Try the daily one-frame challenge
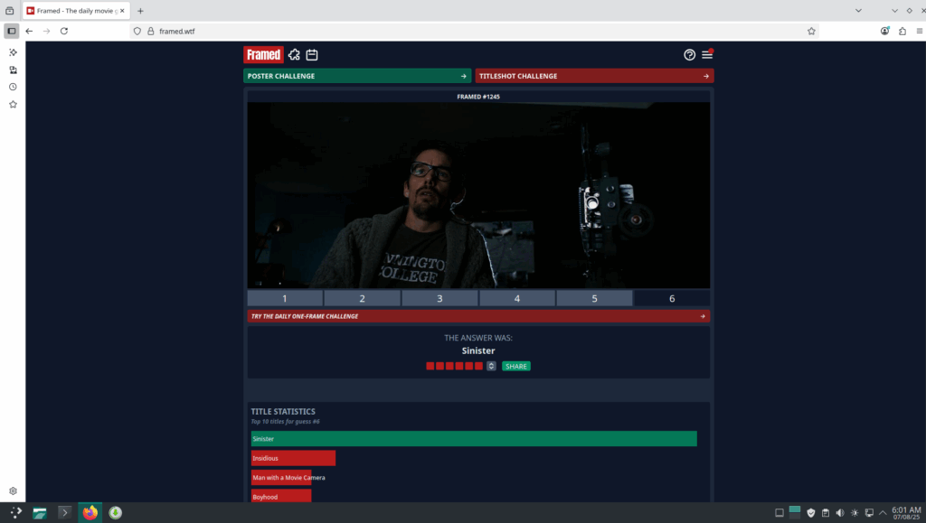This screenshot has height=523, width=926. 478,316
